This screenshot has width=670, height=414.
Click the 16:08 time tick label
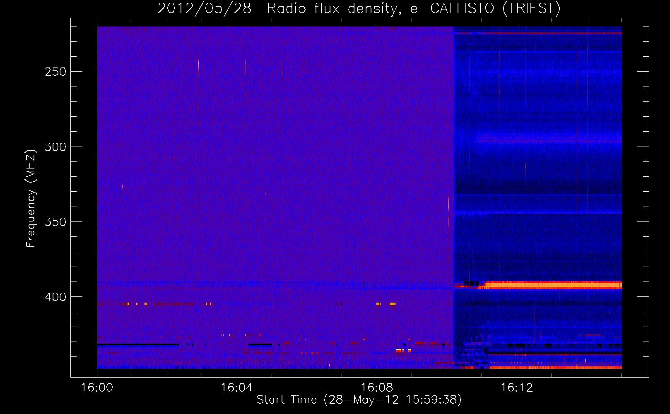377,388
